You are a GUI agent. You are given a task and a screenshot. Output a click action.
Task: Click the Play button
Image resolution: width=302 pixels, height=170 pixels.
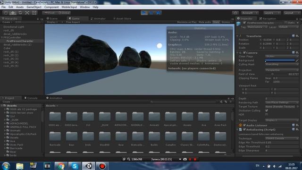(144, 13)
